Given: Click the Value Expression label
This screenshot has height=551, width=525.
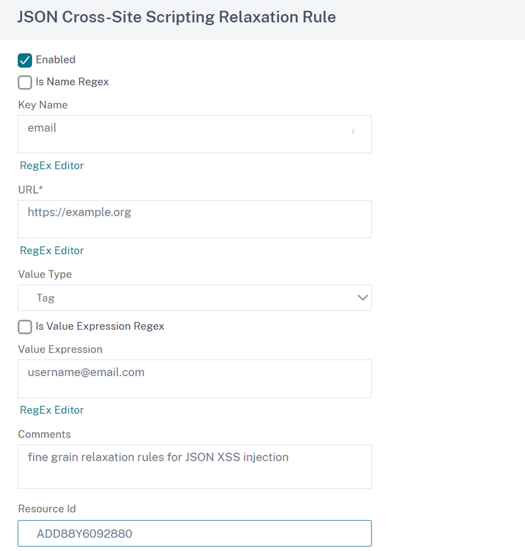Looking at the screenshot, I should (x=60, y=349).
